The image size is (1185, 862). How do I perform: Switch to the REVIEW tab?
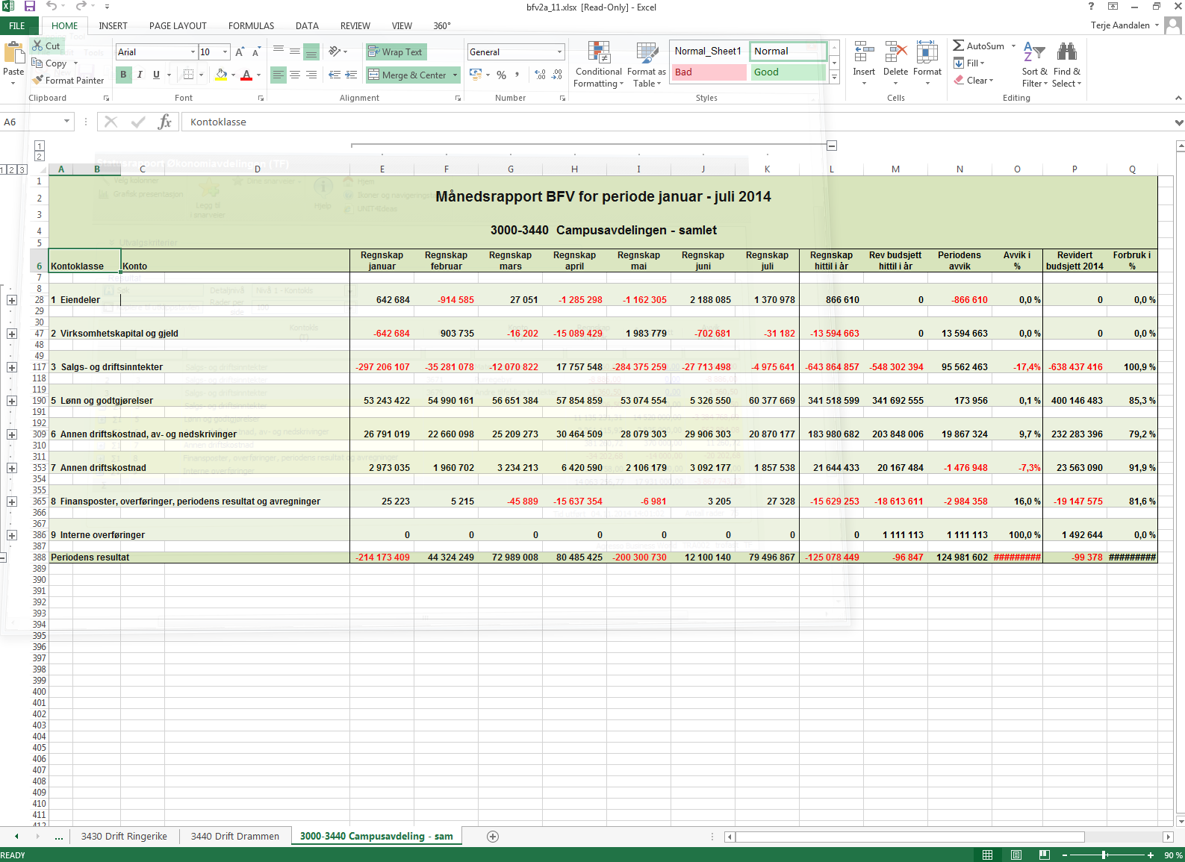point(355,26)
